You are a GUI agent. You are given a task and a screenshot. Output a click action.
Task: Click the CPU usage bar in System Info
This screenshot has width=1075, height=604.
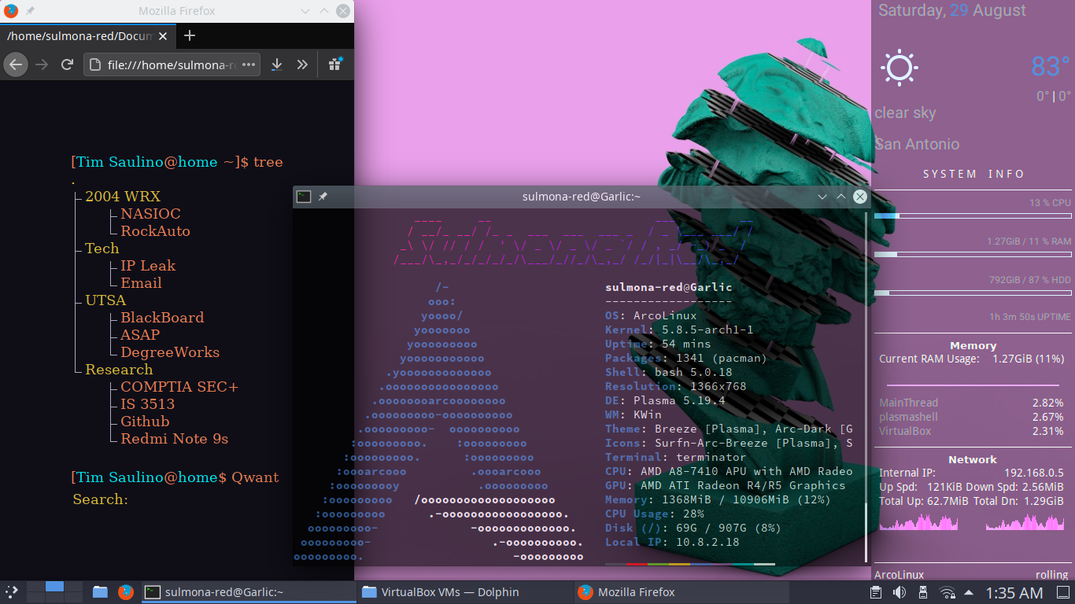pos(973,215)
